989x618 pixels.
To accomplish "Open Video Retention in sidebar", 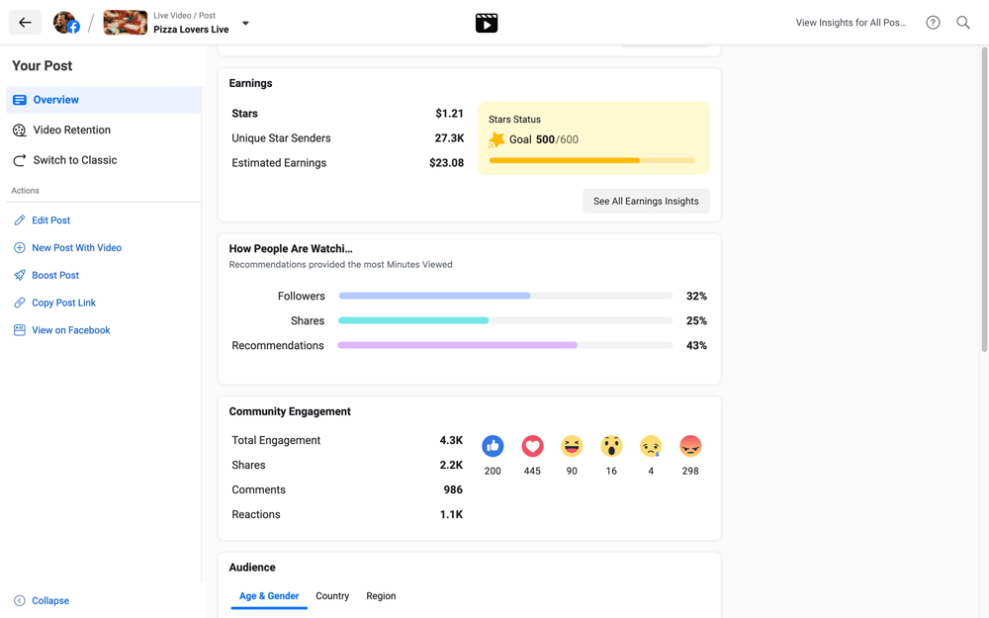I will (71, 130).
